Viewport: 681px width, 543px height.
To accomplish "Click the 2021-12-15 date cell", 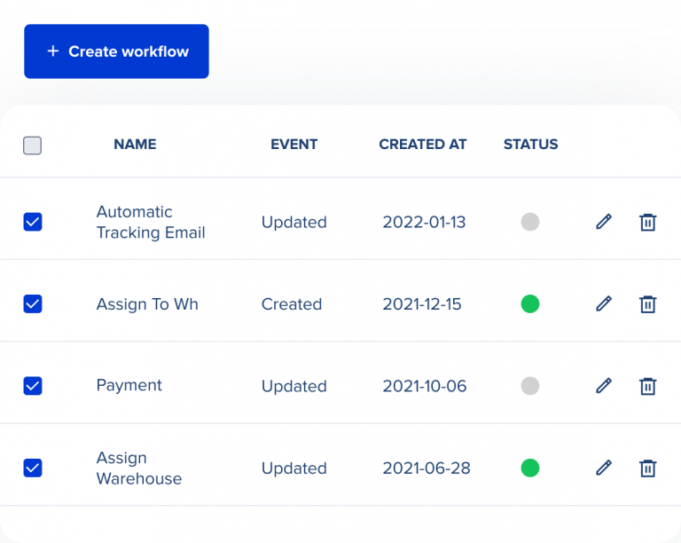I will tap(422, 304).
